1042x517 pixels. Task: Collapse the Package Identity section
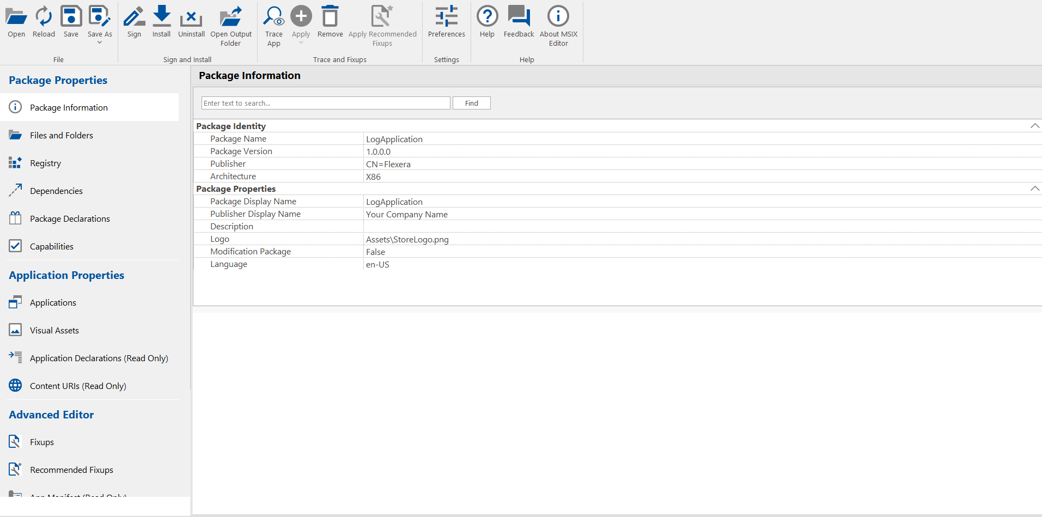tap(1034, 126)
